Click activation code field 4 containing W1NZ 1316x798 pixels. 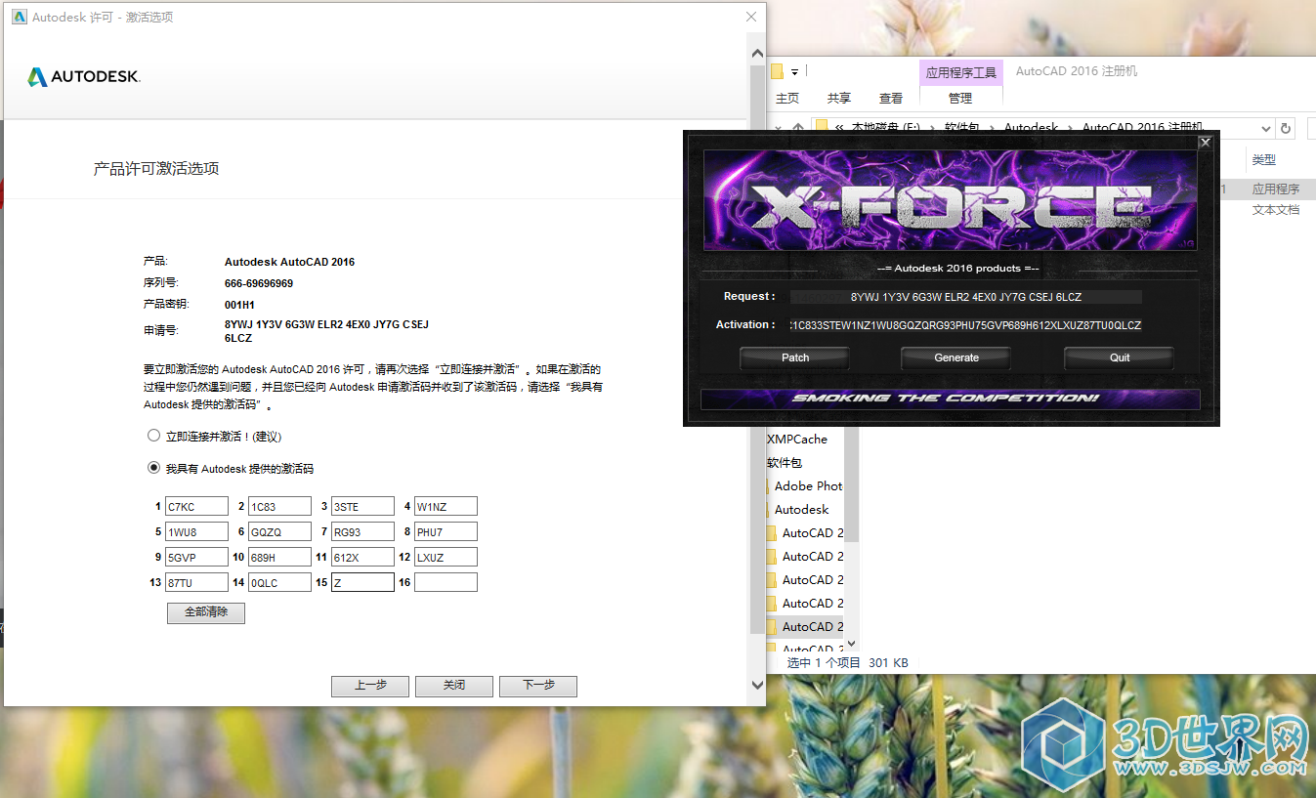tap(446, 506)
